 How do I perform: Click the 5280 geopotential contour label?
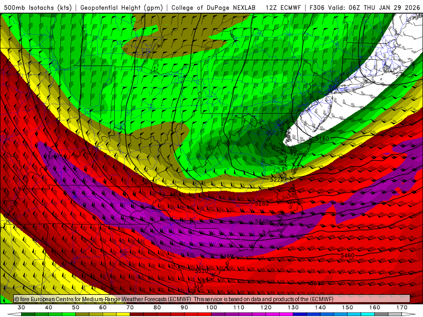point(262,203)
